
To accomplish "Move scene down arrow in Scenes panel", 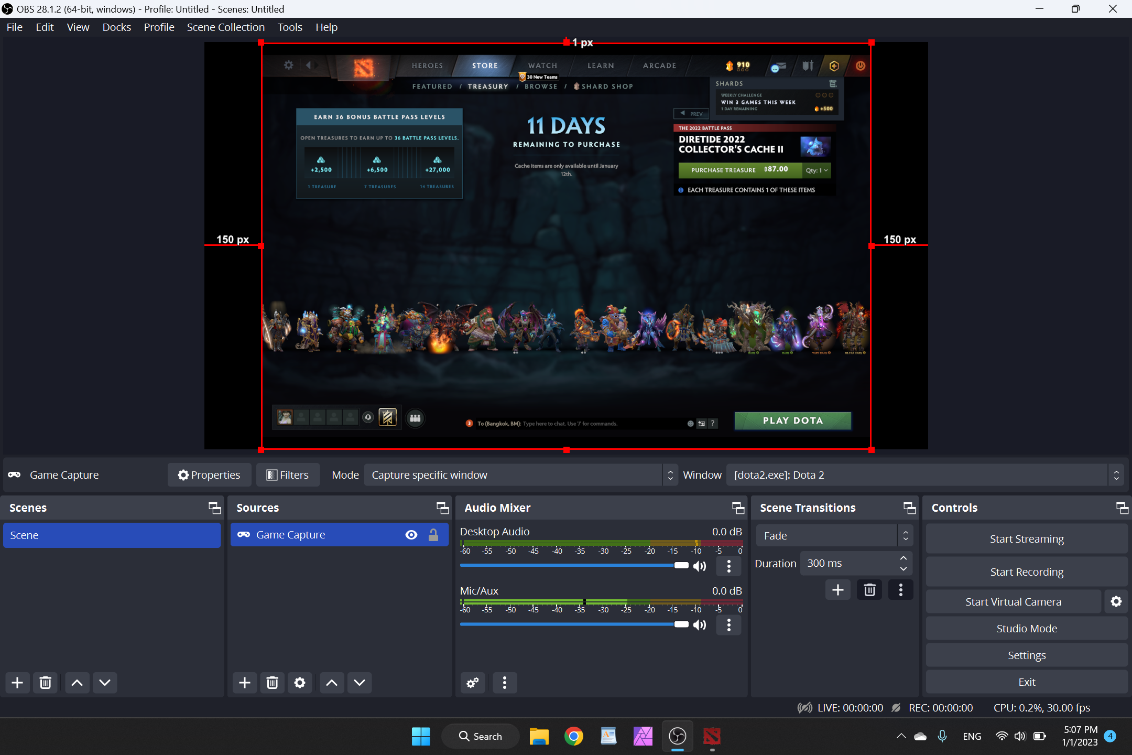I will tap(105, 683).
